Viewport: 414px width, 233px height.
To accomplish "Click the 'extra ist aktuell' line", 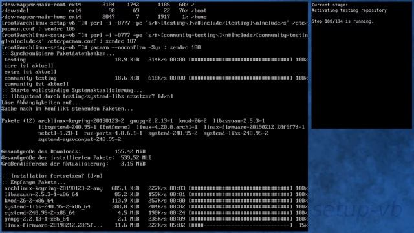I will pos(30,72).
